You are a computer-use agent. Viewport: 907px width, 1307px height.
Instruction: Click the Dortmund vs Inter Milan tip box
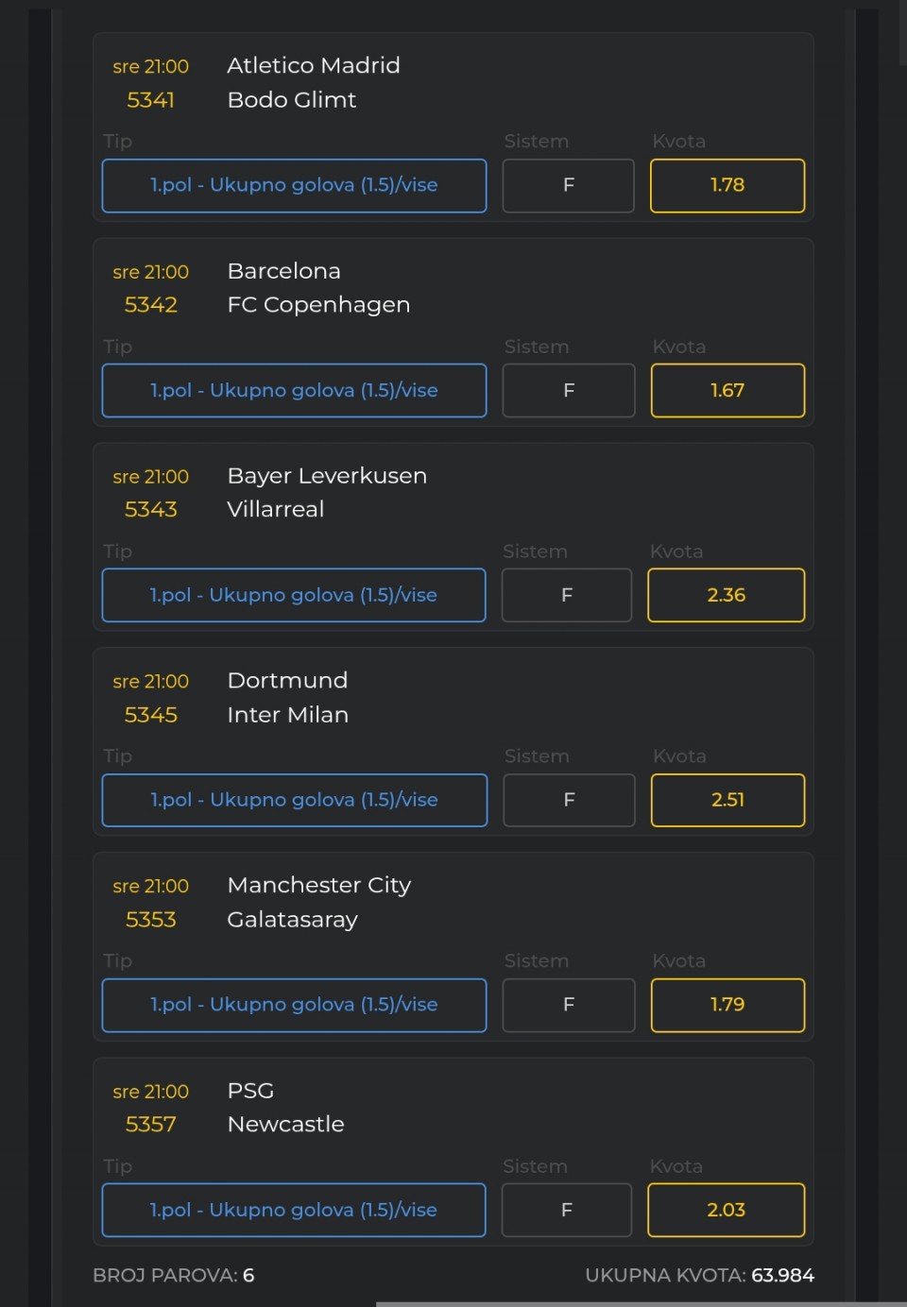point(294,800)
